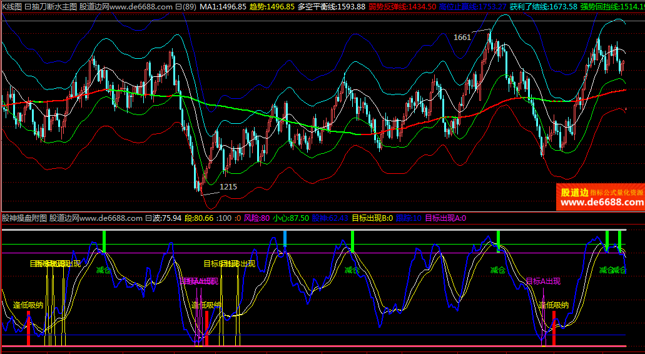Select the cyan 获利了结线:1673.58 readout
Image resolution: width=645 pixels, height=354 pixels.
[543, 7]
